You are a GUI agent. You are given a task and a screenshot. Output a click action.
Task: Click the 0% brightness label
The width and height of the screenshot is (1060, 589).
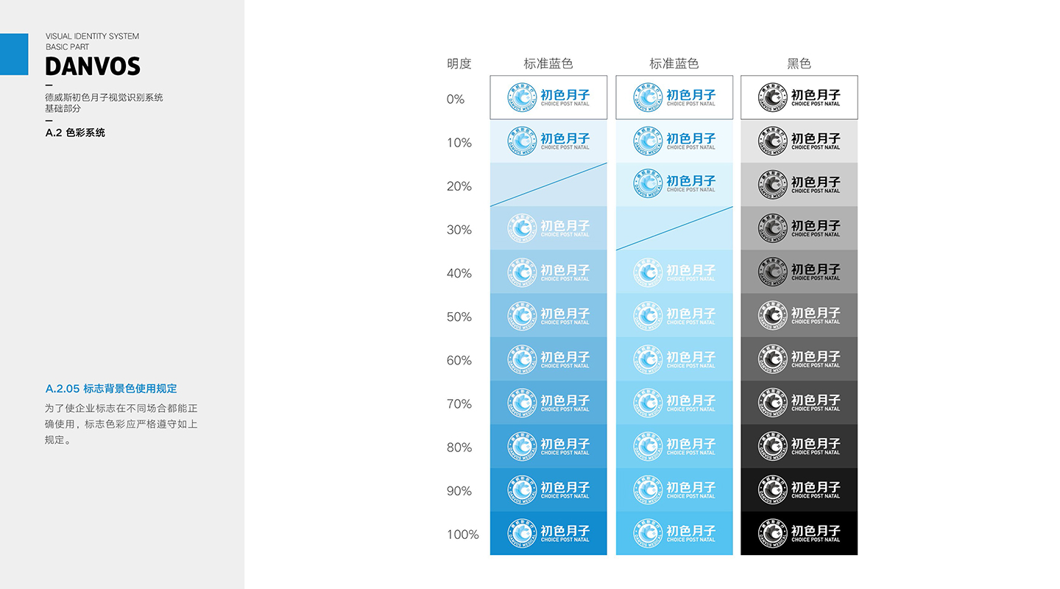456,99
